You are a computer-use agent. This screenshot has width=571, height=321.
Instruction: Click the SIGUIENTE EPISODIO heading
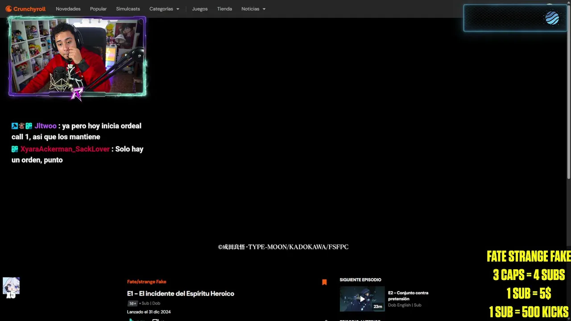tap(360, 280)
